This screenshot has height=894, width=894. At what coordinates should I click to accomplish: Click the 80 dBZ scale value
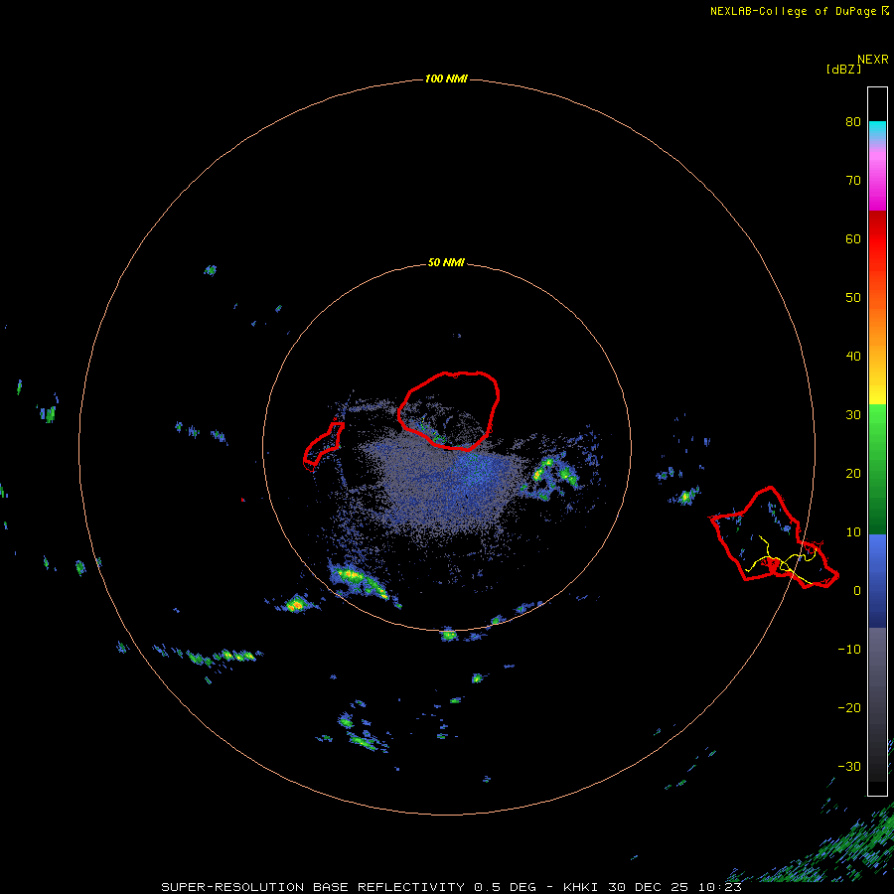point(853,122)
